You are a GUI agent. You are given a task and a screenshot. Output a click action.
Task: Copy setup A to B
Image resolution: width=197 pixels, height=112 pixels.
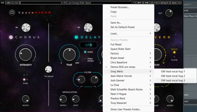[154, 3]
